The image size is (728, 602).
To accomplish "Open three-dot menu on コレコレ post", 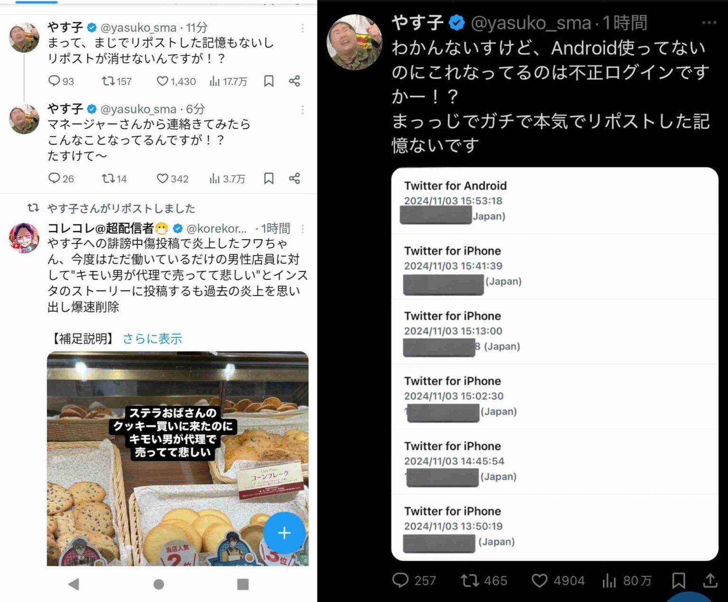I will pos(302,229).
